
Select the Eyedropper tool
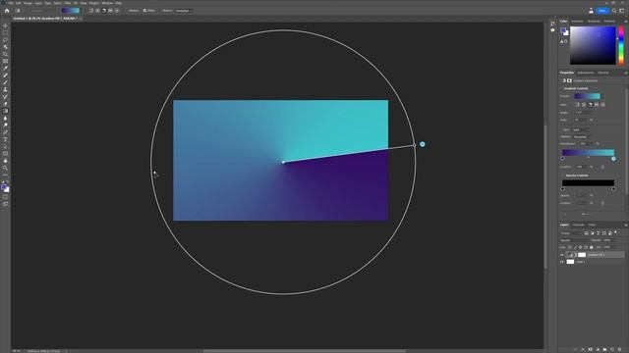(x=5, y=68)
